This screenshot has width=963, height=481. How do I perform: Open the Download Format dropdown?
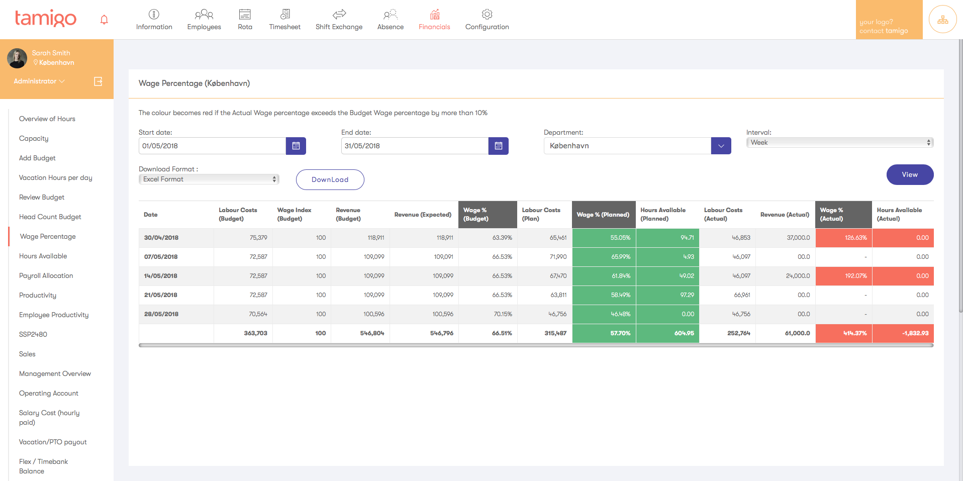[x=209, y=179]
